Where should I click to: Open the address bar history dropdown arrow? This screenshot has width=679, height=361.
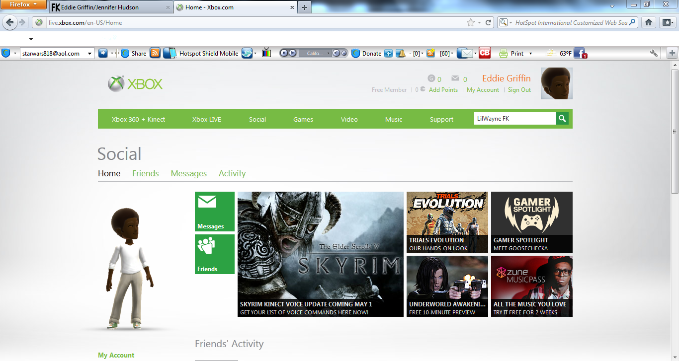[x=479, y=23]
